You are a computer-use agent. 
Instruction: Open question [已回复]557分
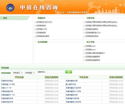click(x=42, y=29)
